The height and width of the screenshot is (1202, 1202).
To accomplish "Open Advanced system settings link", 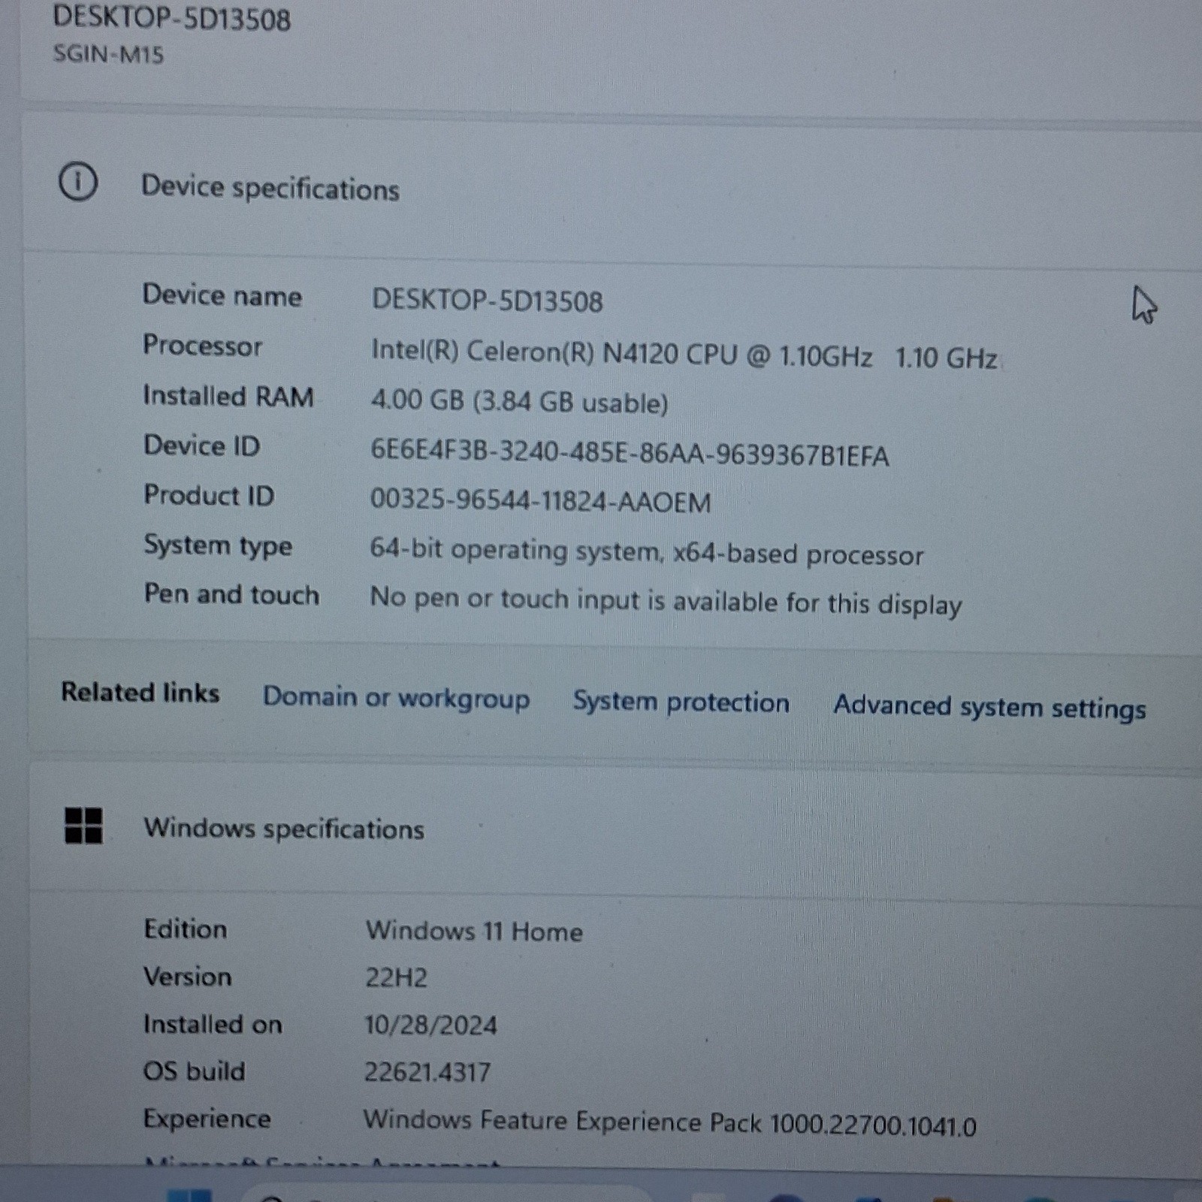I will click(x=989, y=707).
